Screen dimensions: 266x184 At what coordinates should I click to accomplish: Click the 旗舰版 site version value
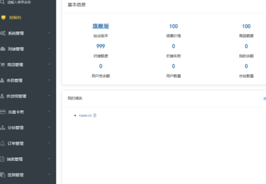(101, 26)
